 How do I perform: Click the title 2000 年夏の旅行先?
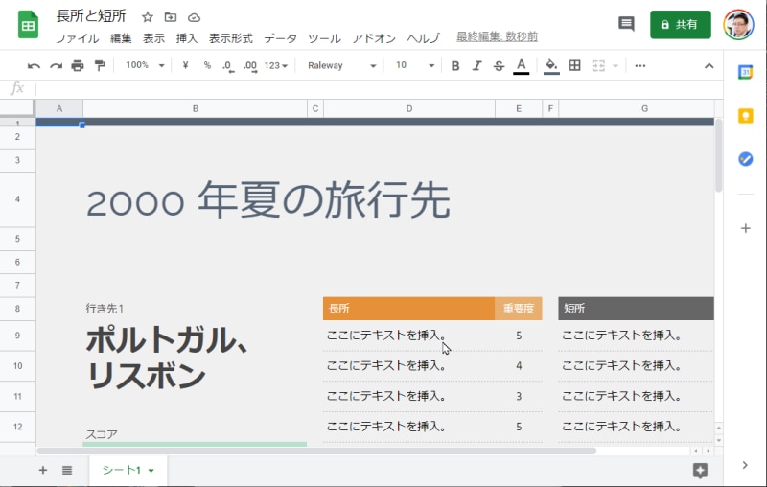coord(268,200)
